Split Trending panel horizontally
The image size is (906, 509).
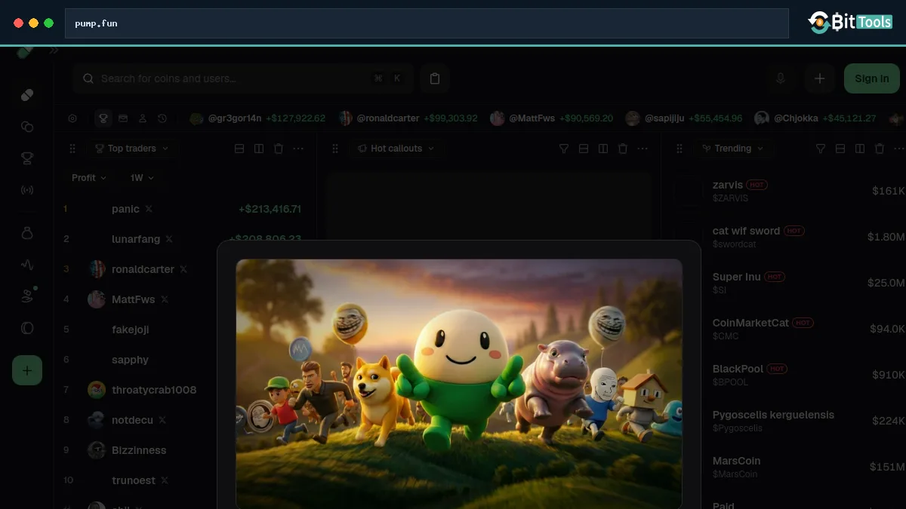[840, 149]
